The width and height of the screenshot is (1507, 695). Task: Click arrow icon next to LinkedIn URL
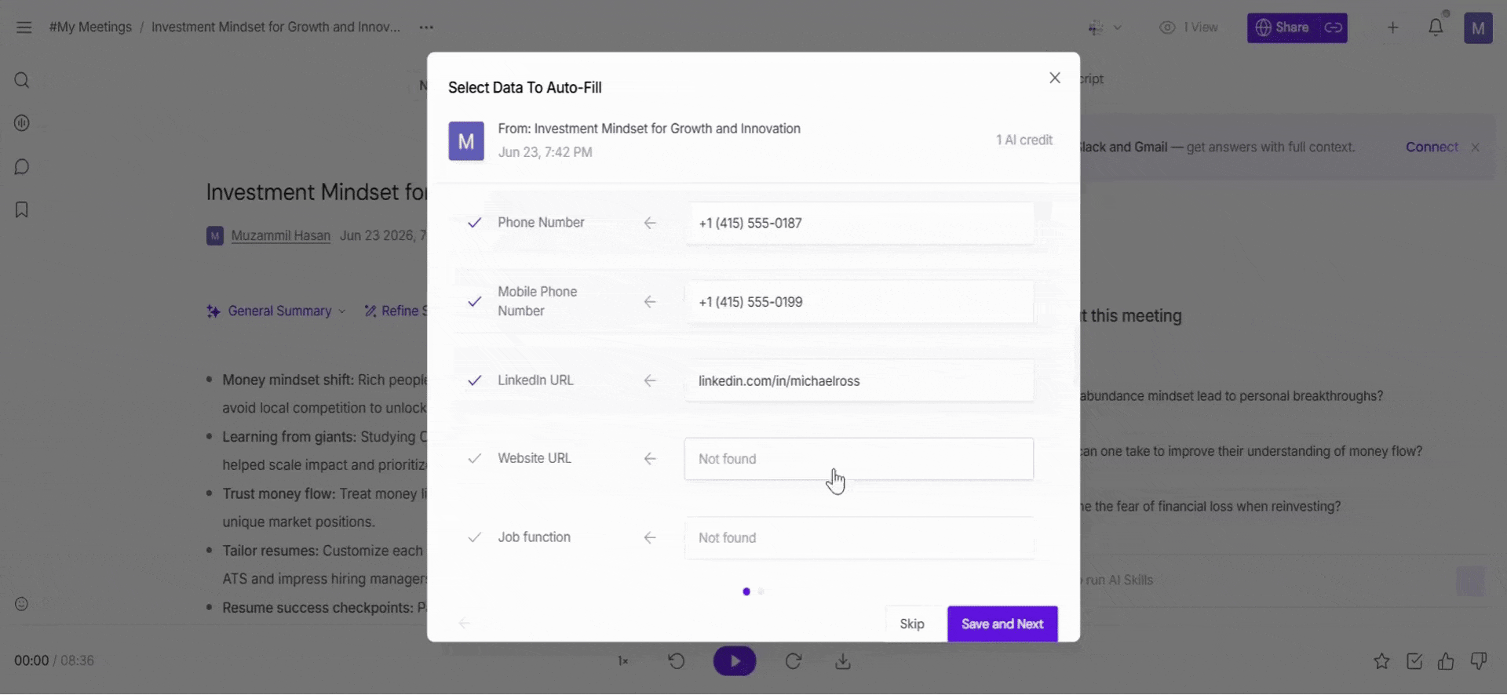click(x=650, y=380)
